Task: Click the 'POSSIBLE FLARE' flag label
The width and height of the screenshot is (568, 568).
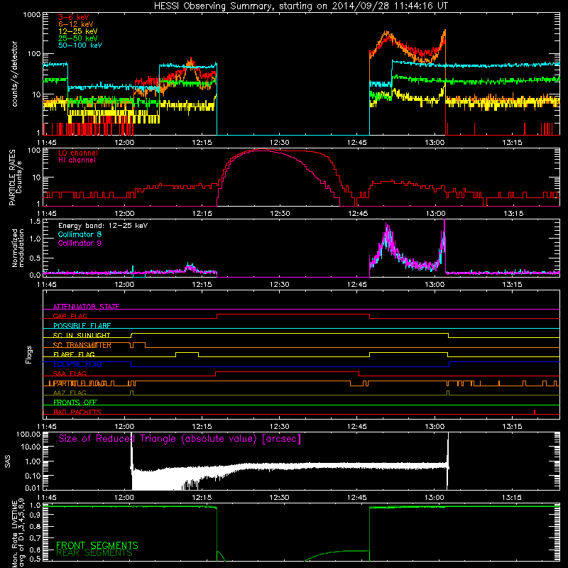Action: 82,326
